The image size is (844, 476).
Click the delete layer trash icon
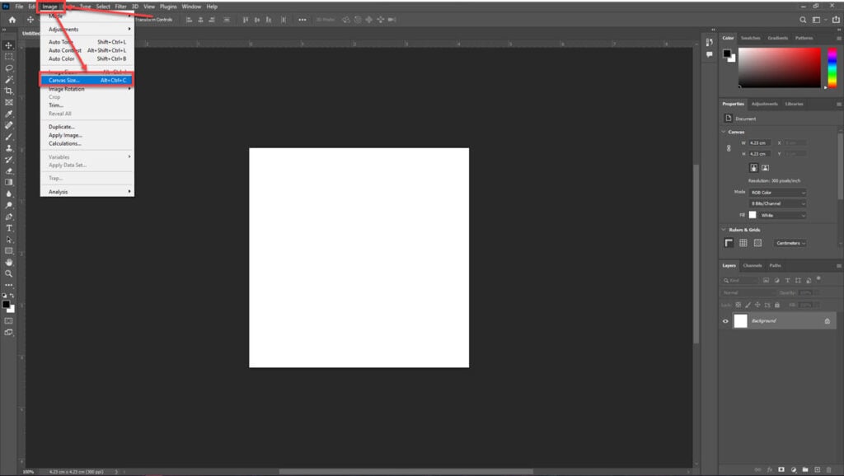(828, 469)
